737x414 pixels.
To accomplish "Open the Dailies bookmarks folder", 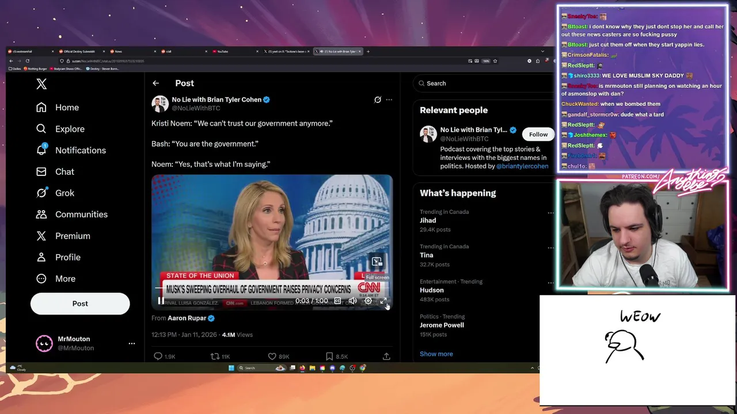I will 14,68.
